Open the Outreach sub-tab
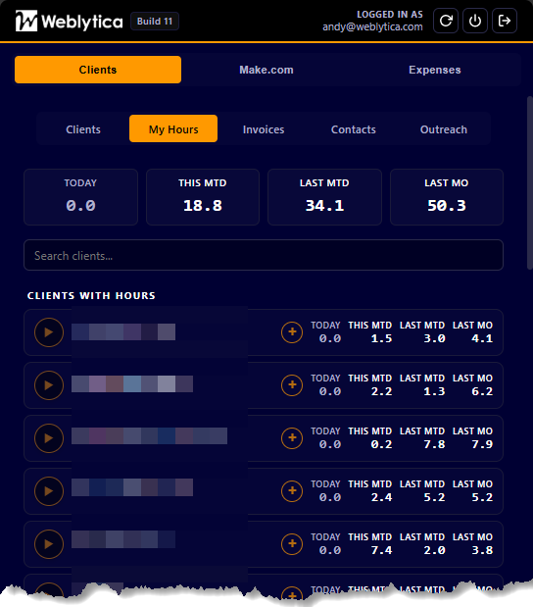The image size is (533, 607). [444, 128]
